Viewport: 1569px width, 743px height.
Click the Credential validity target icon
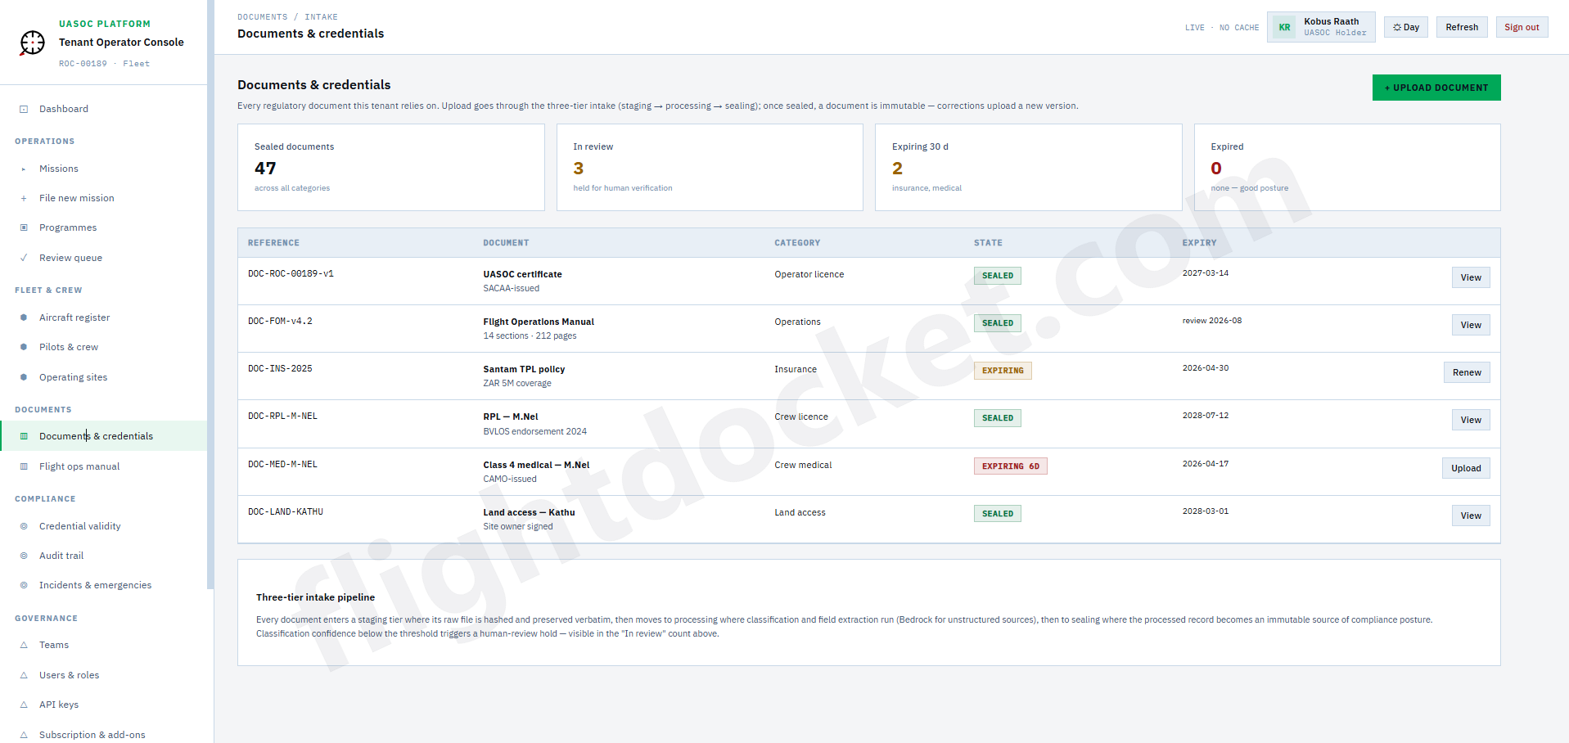pyautogui.click(x=24, y=525)
